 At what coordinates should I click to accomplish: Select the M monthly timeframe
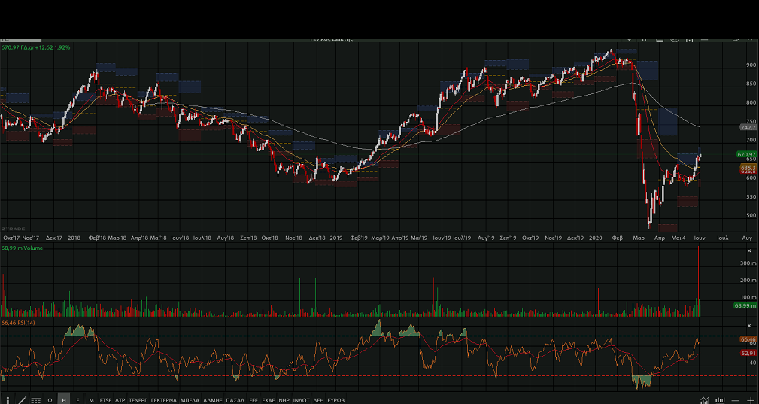(92, 400)
